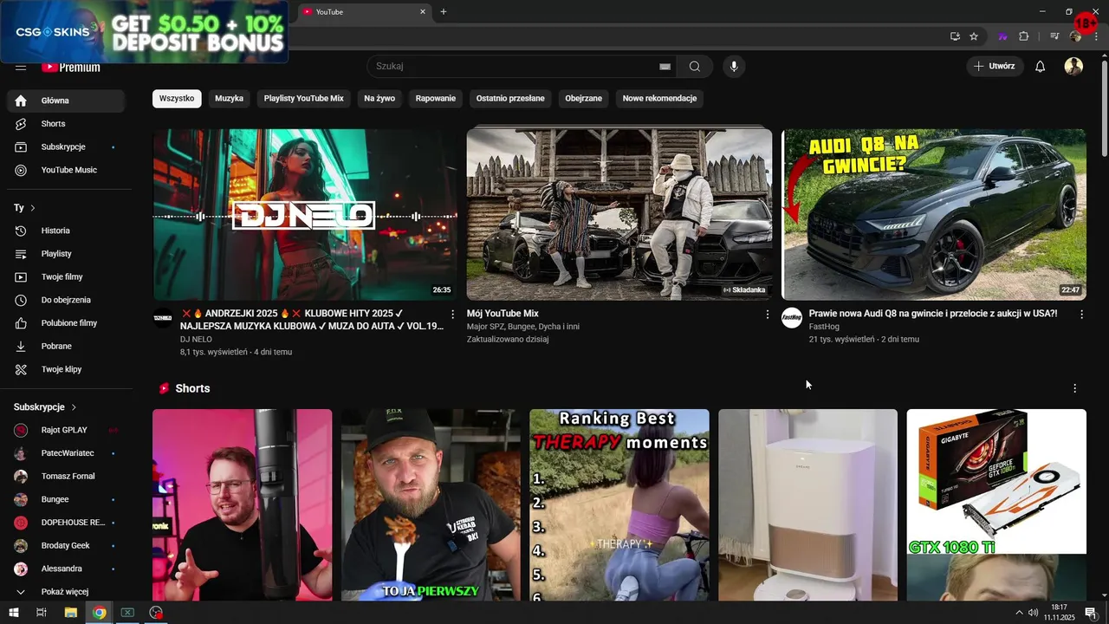The width and height of the screenshot is (1109, 624).
Task: Open the browser extensions puzzle icon
Action: point(1024,36)
